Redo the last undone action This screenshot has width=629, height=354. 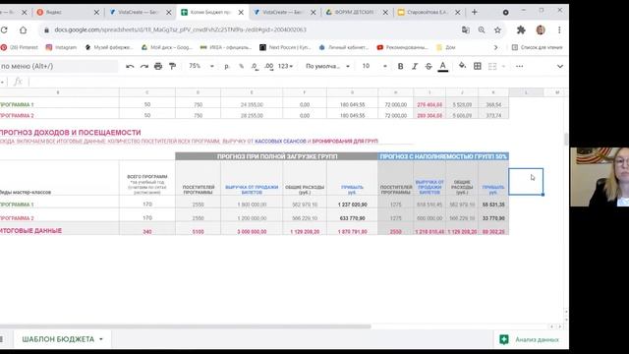click(x=144, y=66)
